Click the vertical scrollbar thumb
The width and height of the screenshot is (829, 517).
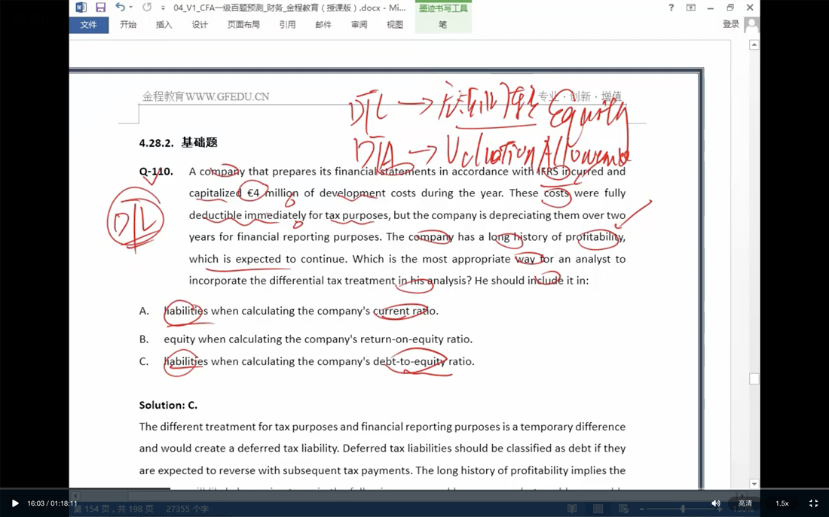click(754, 379)
